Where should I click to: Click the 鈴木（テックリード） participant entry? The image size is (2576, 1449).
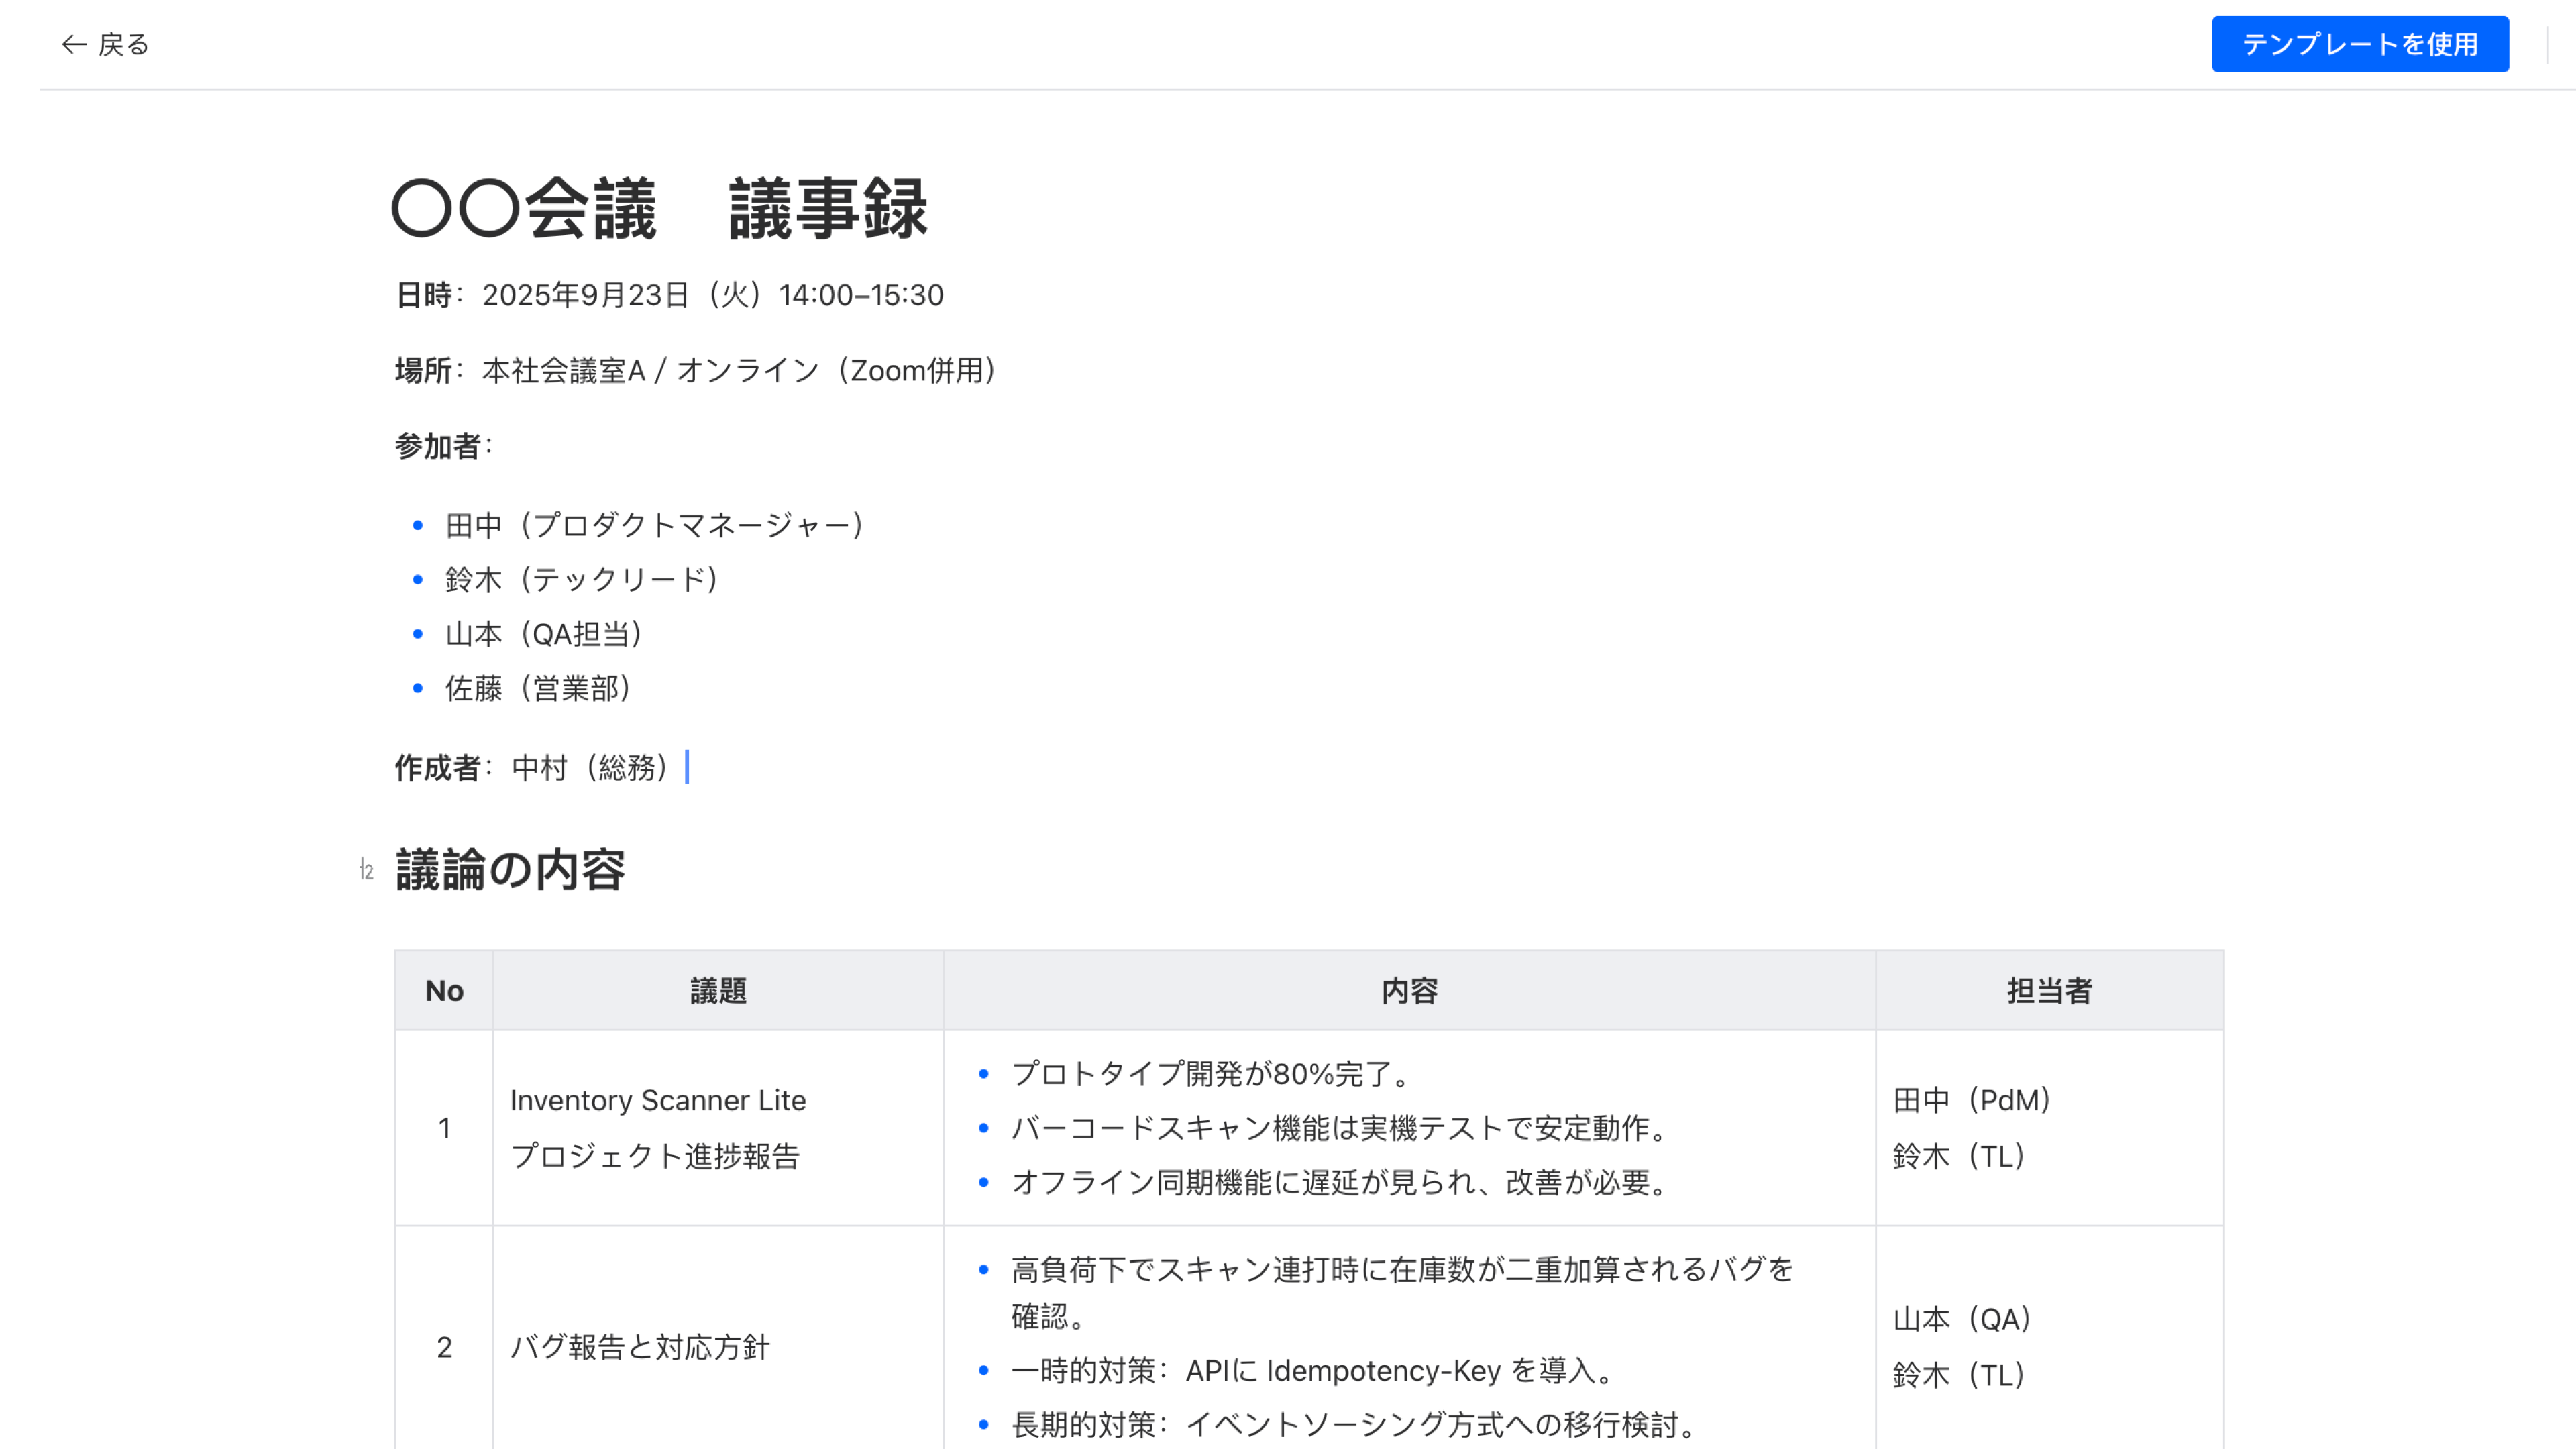pyautogui.click(x=581, y=579)
